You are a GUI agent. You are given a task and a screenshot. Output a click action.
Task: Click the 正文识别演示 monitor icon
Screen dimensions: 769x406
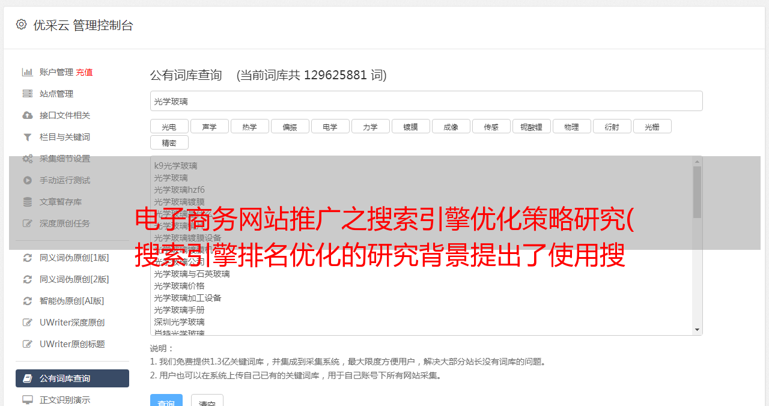tap(28, 399)
